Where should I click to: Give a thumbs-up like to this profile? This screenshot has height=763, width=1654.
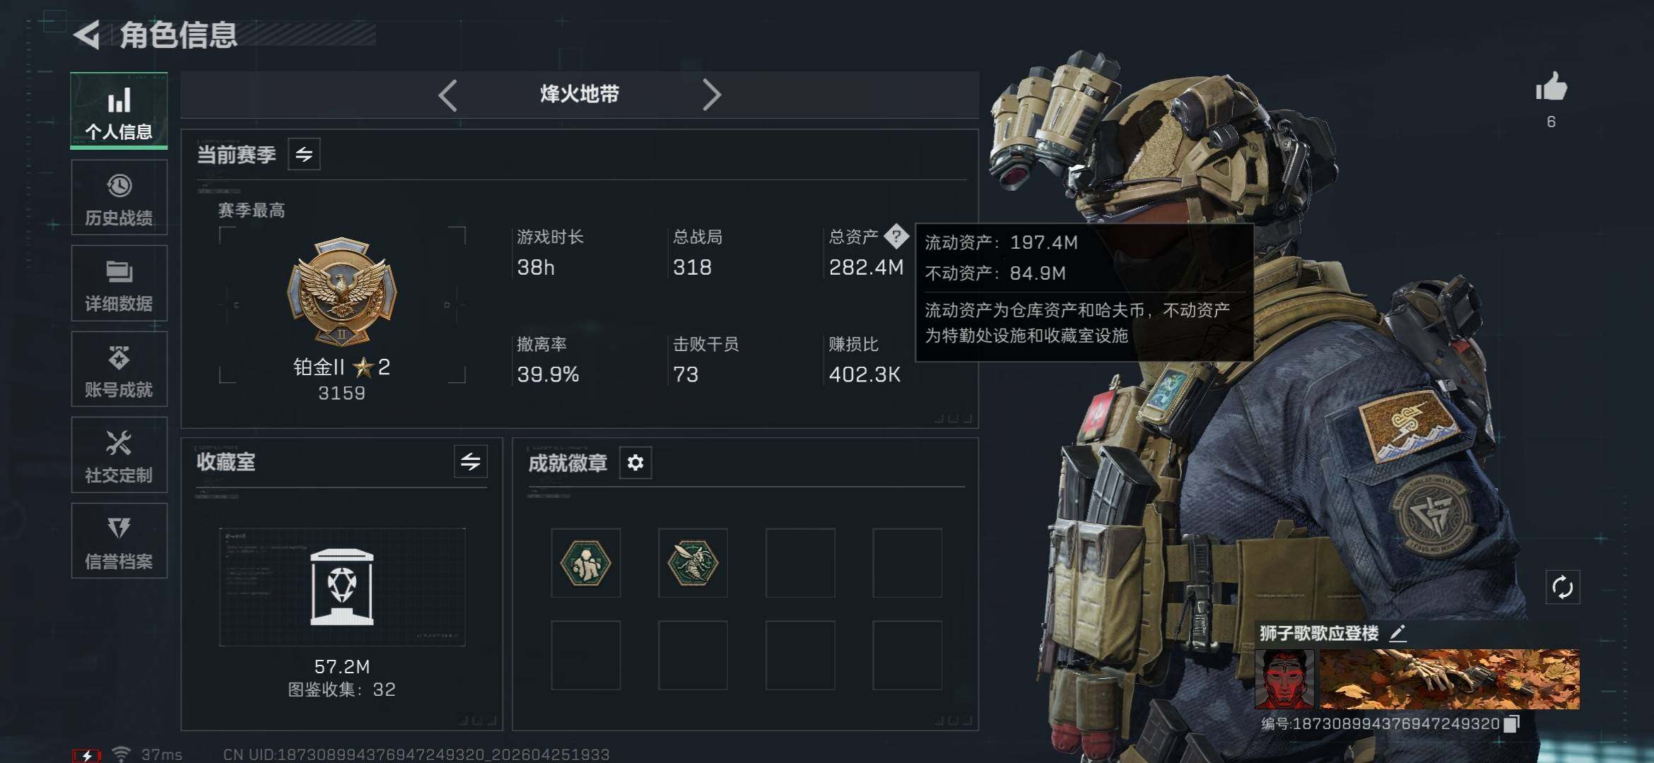(x=1552, y=88)
